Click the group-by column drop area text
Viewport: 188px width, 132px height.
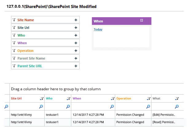56,89
